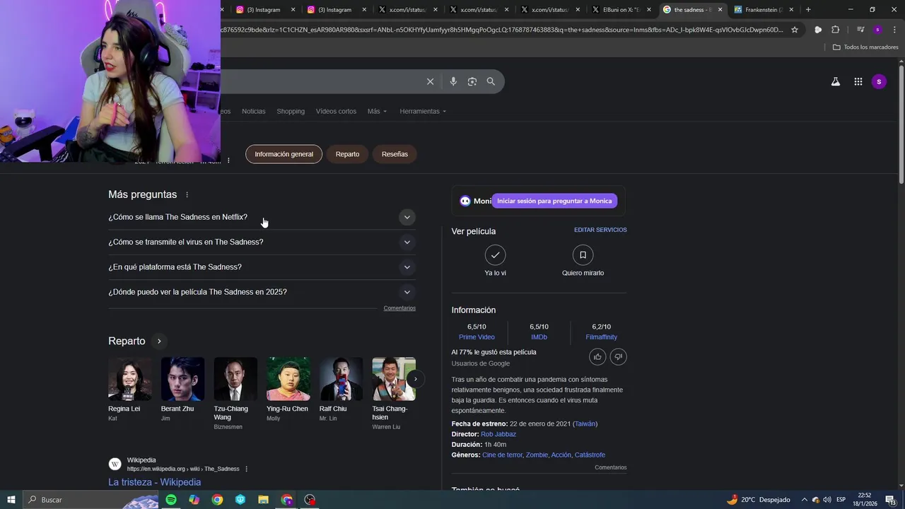Open Copilot from the taskbar

[x=194, y=500]
